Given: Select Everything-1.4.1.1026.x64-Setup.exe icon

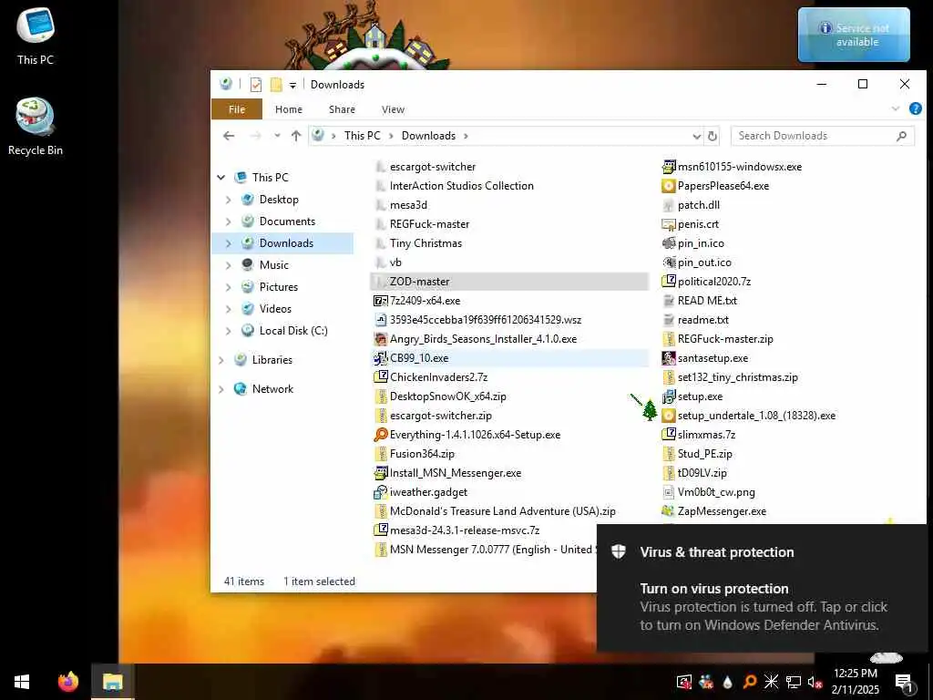Looking at the screenshot, I should (x=380, y=435).
